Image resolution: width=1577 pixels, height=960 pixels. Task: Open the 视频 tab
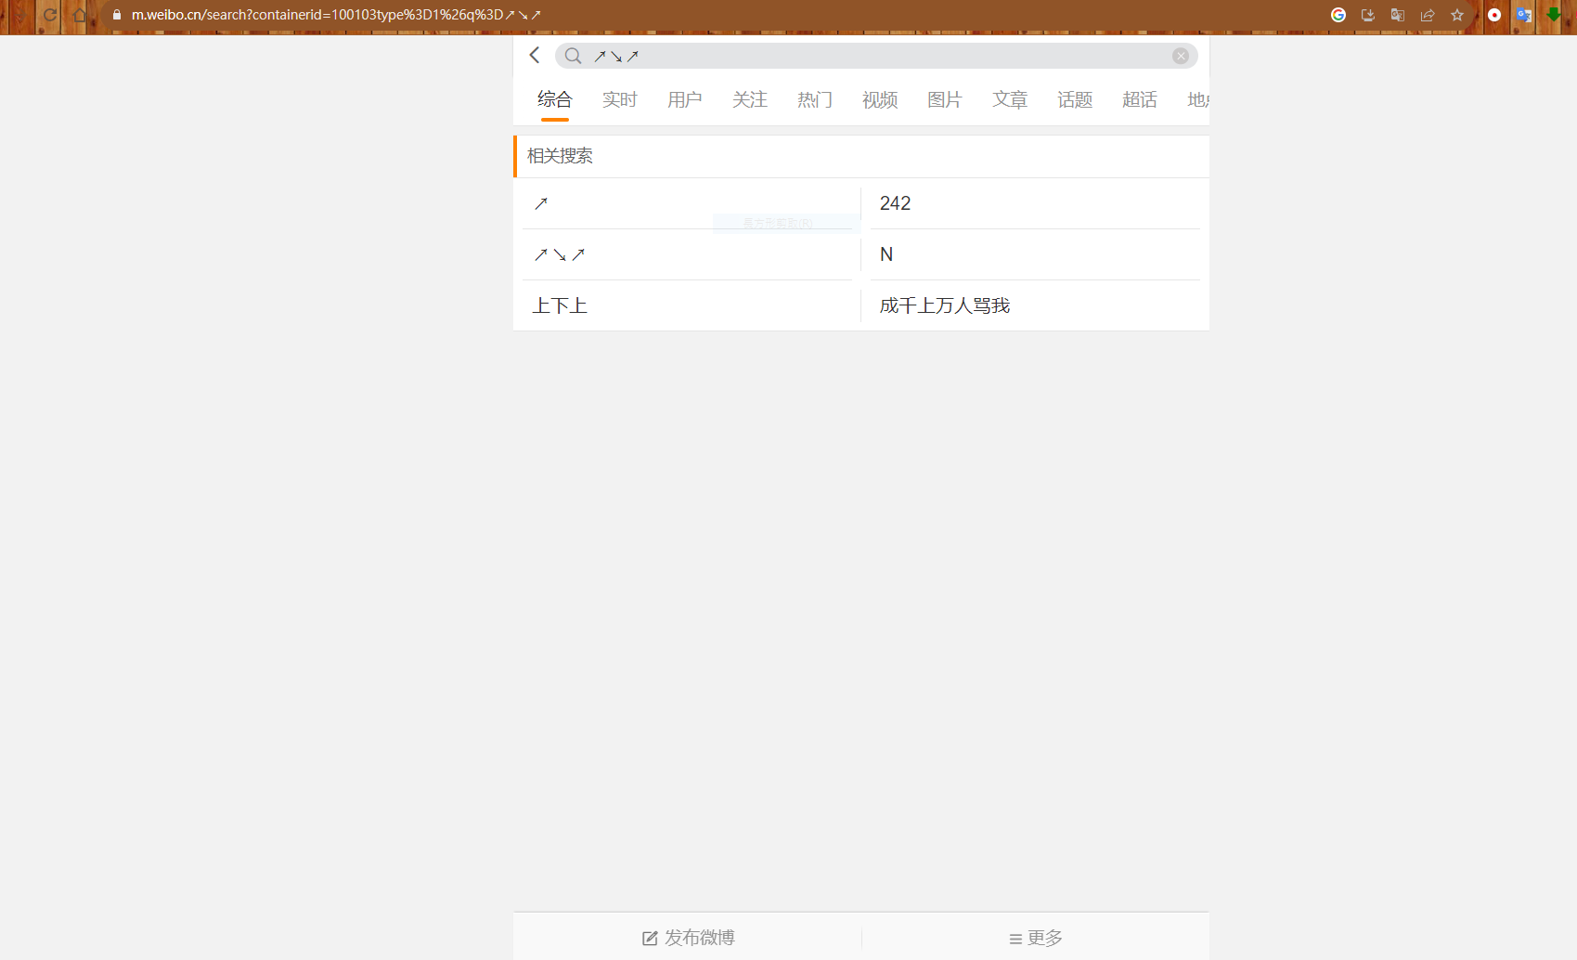pos(879,99)
